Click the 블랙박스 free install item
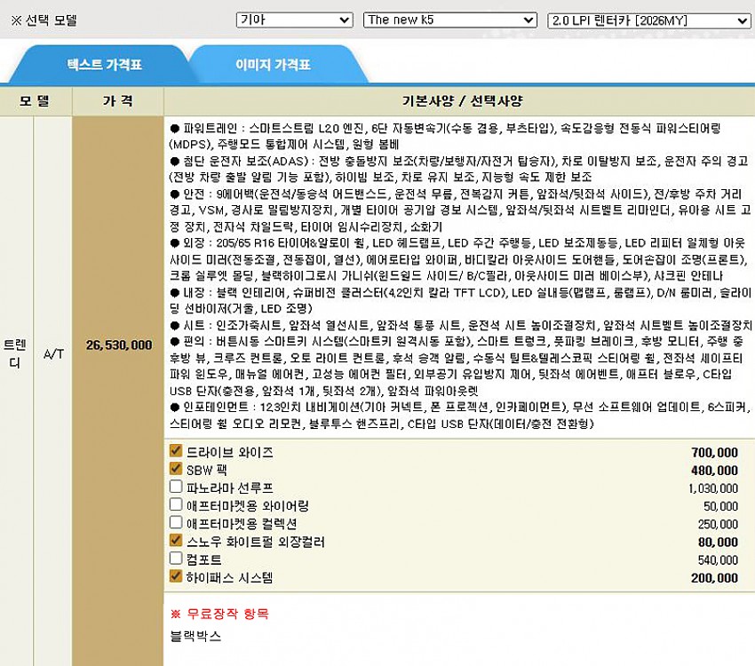This screenshot has width=755, height=666. click(x=195, y=636)
